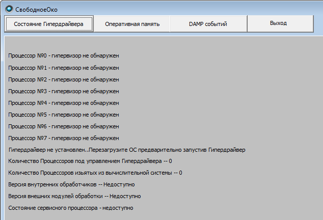Select the Состояние сервисного процессора line
Viewport: 323px width, 220px height.
71,208
